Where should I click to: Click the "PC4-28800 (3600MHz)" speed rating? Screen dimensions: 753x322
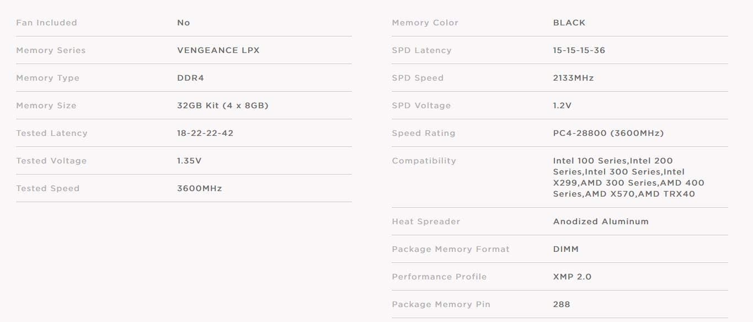point(608,133)
